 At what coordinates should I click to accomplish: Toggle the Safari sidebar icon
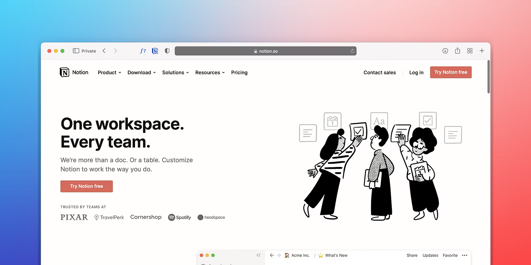click(76, 51)
